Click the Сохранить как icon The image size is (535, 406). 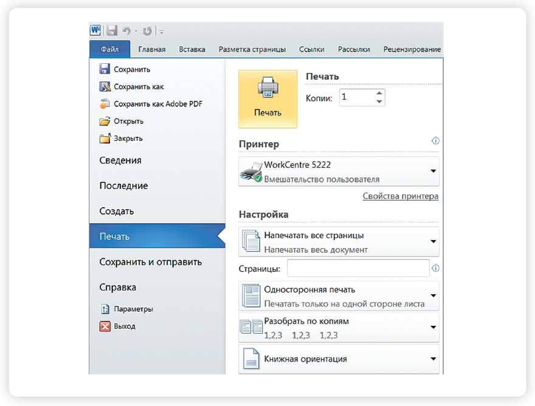click(105, 86)
